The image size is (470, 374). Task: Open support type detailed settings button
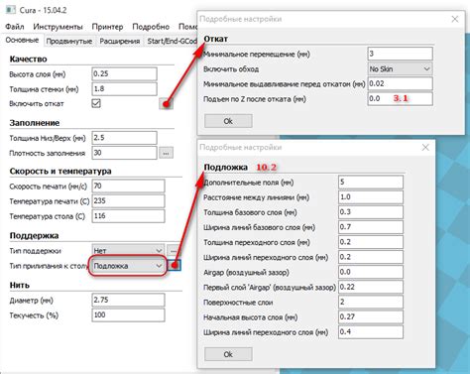coord(174,250)
